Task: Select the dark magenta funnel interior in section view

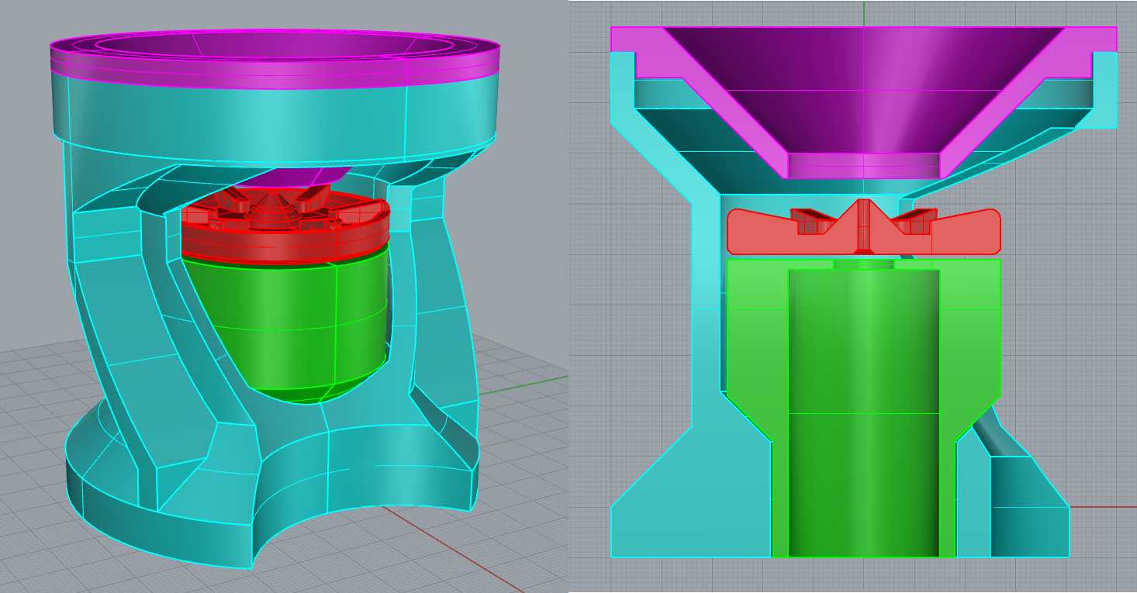Action: pos(864,85)
